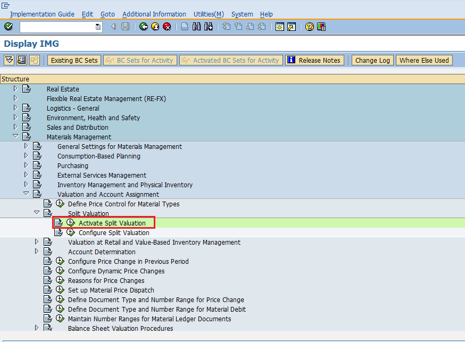Click the Generate Shortcut icon
The height and width of the screenshot is (342, 465).
(292, 27)
